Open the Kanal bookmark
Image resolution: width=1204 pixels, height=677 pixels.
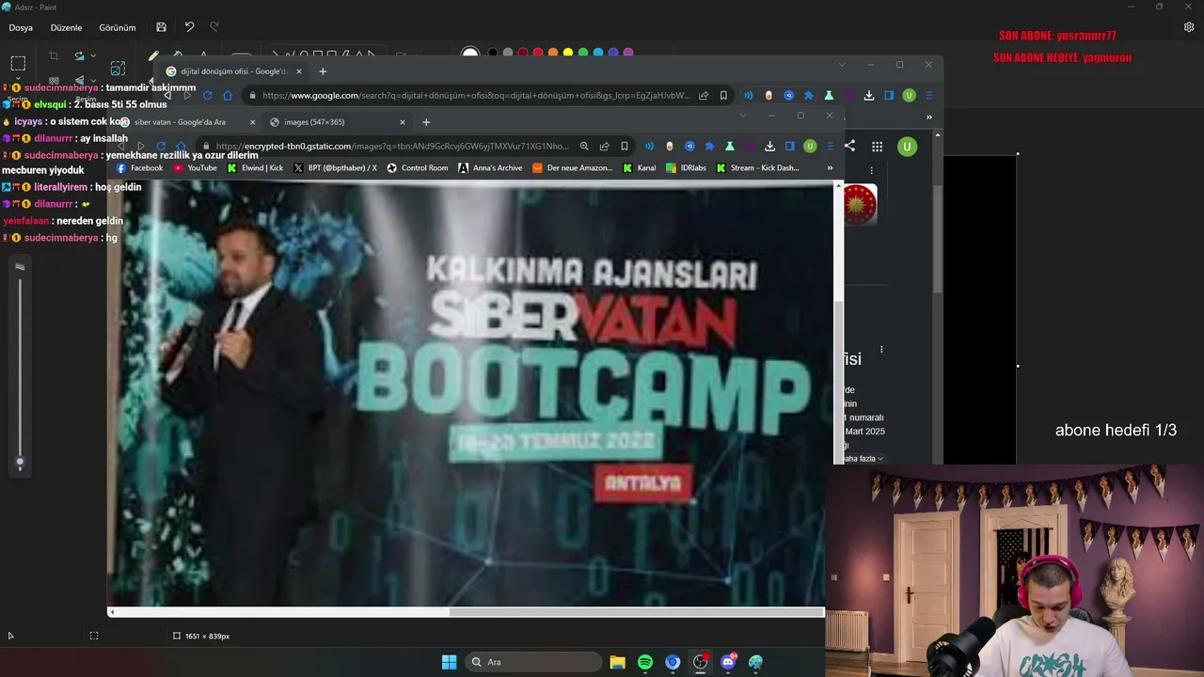pyautogui.click(x=640, y=168)
